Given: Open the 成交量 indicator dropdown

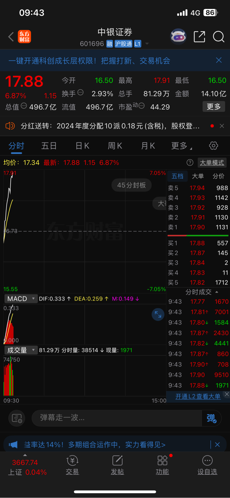Looking at the screenshot, I should 21,350.
